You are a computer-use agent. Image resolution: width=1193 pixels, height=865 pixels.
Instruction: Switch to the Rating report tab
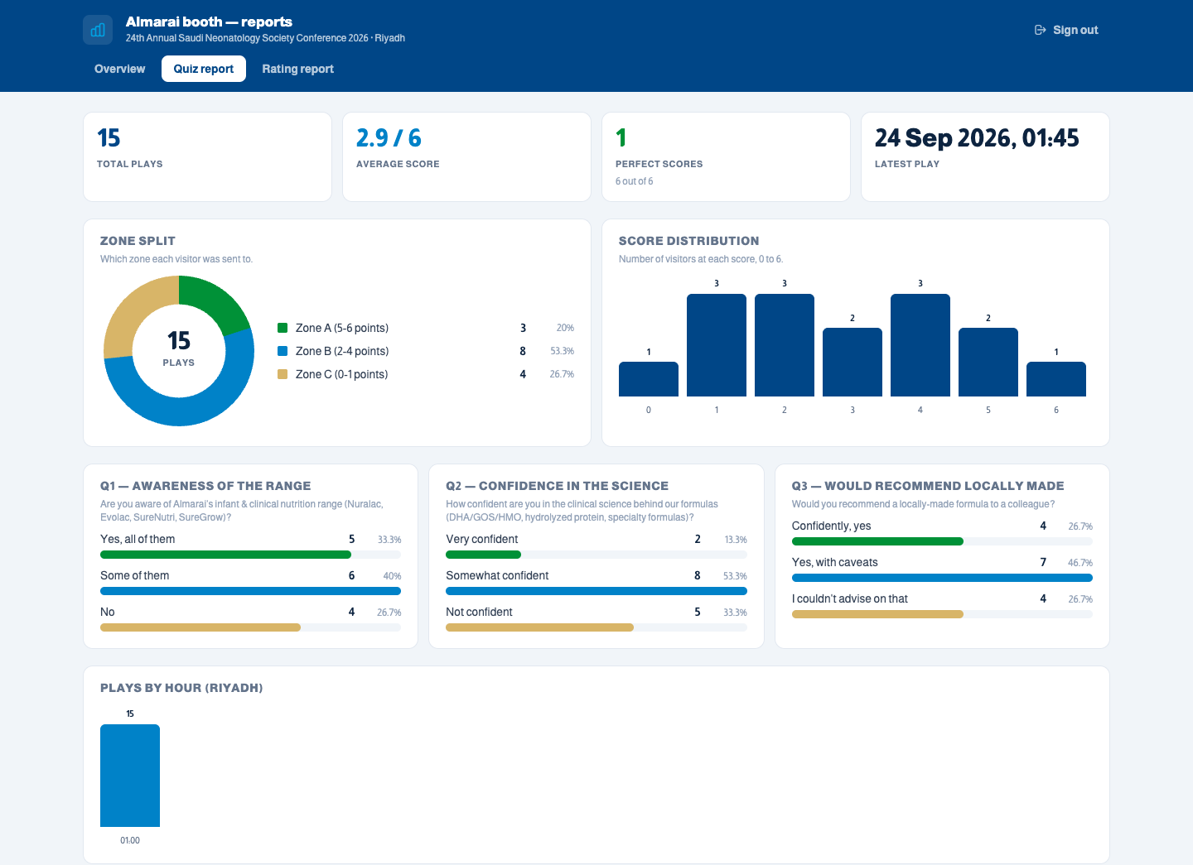coord(297,69)
